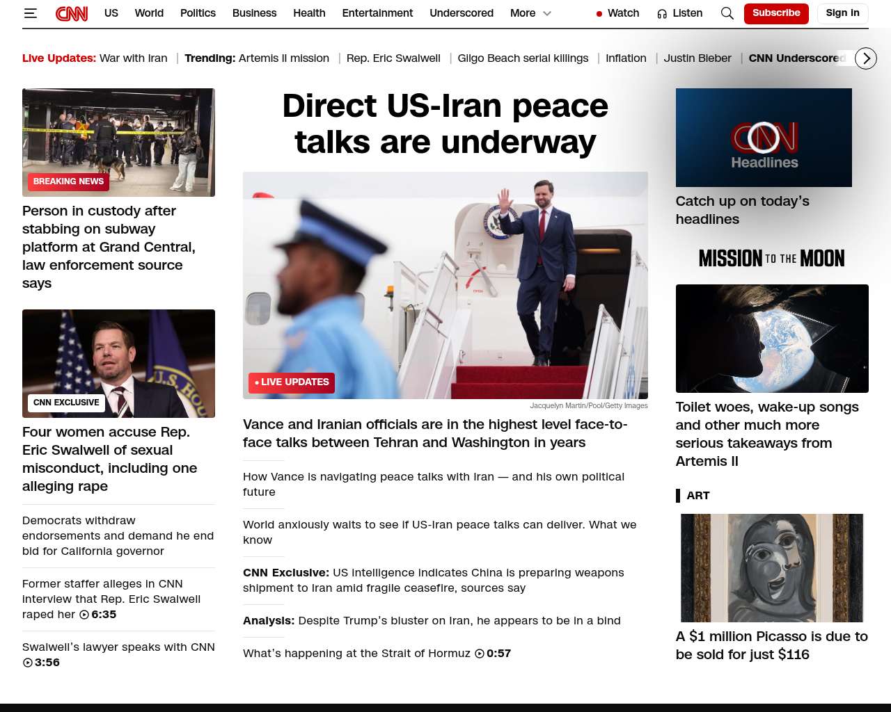
Task: Read Four women accuse Swalwell headline
Action: tap(110, 459)
